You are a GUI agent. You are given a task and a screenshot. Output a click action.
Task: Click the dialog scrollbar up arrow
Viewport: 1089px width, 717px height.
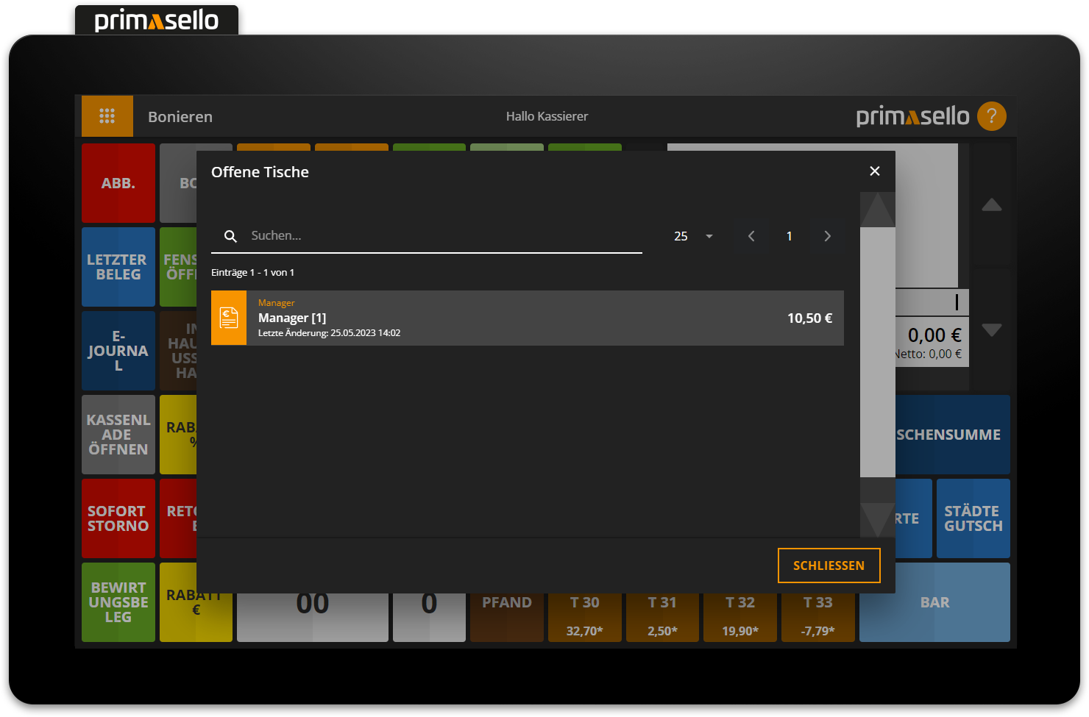point(877,210)
